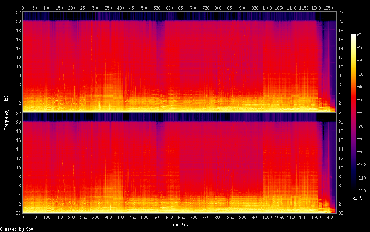Select the 600 tick on the bottom time axis
The width and height of the screenshot is (370, 232).
[x=169, y=218]
